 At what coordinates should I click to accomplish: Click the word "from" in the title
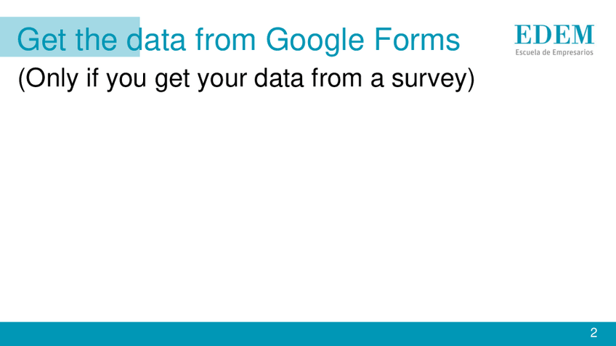225,39
